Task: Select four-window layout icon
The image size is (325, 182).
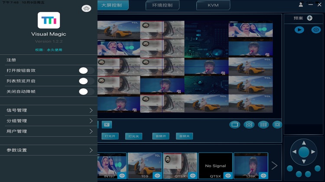Action: (x=249, y=125)
